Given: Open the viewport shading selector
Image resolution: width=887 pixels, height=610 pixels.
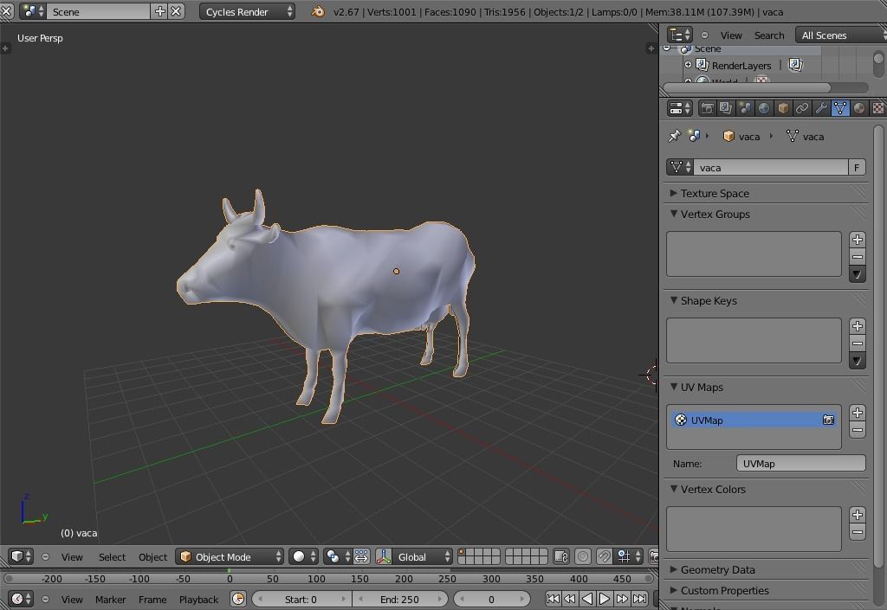Looking at the screenshot, I should tap(304, 557).
